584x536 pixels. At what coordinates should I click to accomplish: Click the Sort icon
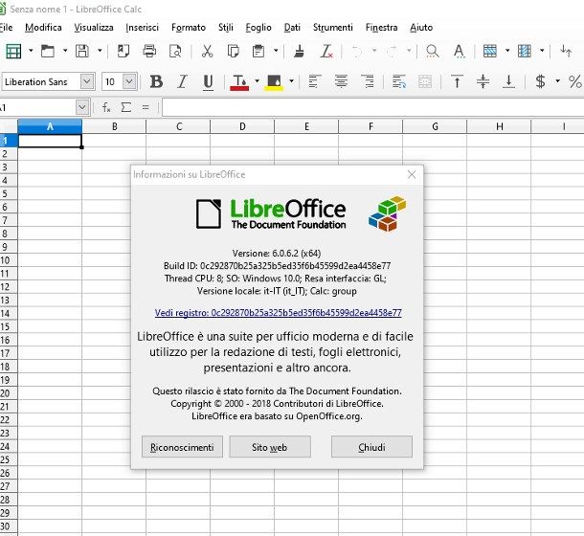566,51
